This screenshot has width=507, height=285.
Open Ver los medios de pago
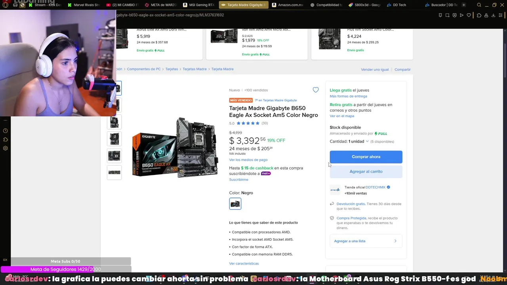[248, 160]
